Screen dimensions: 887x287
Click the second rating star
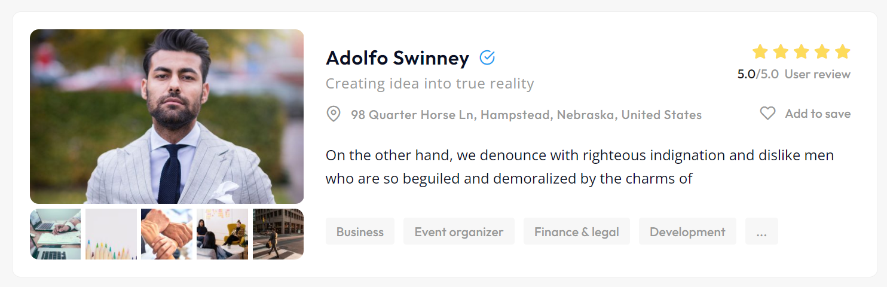click(x=781, y=52)
